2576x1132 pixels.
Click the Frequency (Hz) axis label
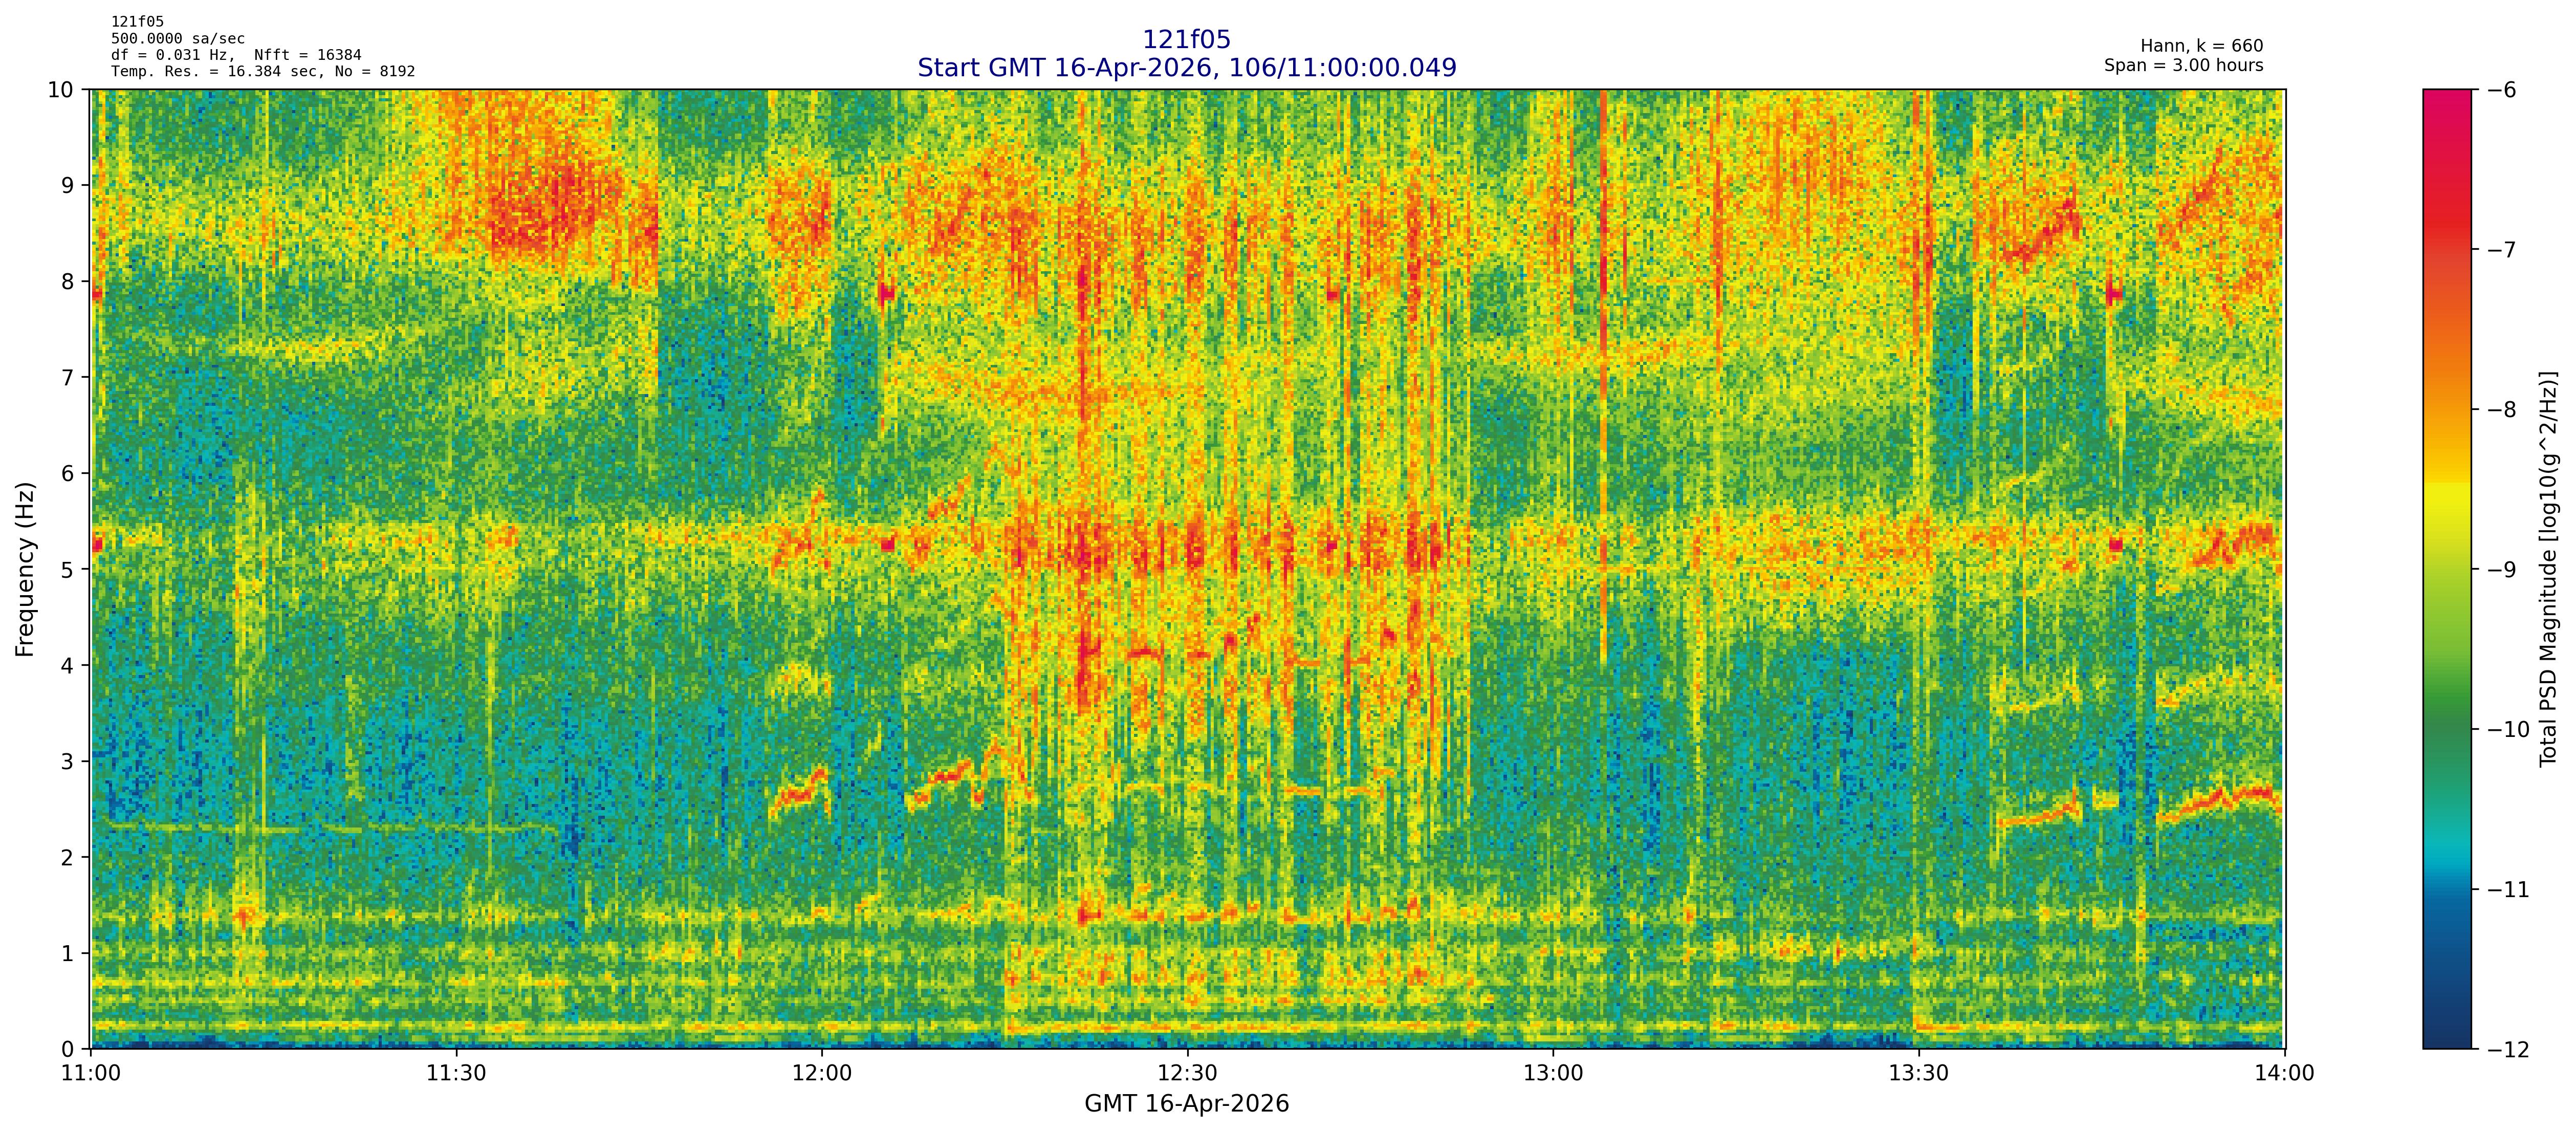click(x=26, y=569)
